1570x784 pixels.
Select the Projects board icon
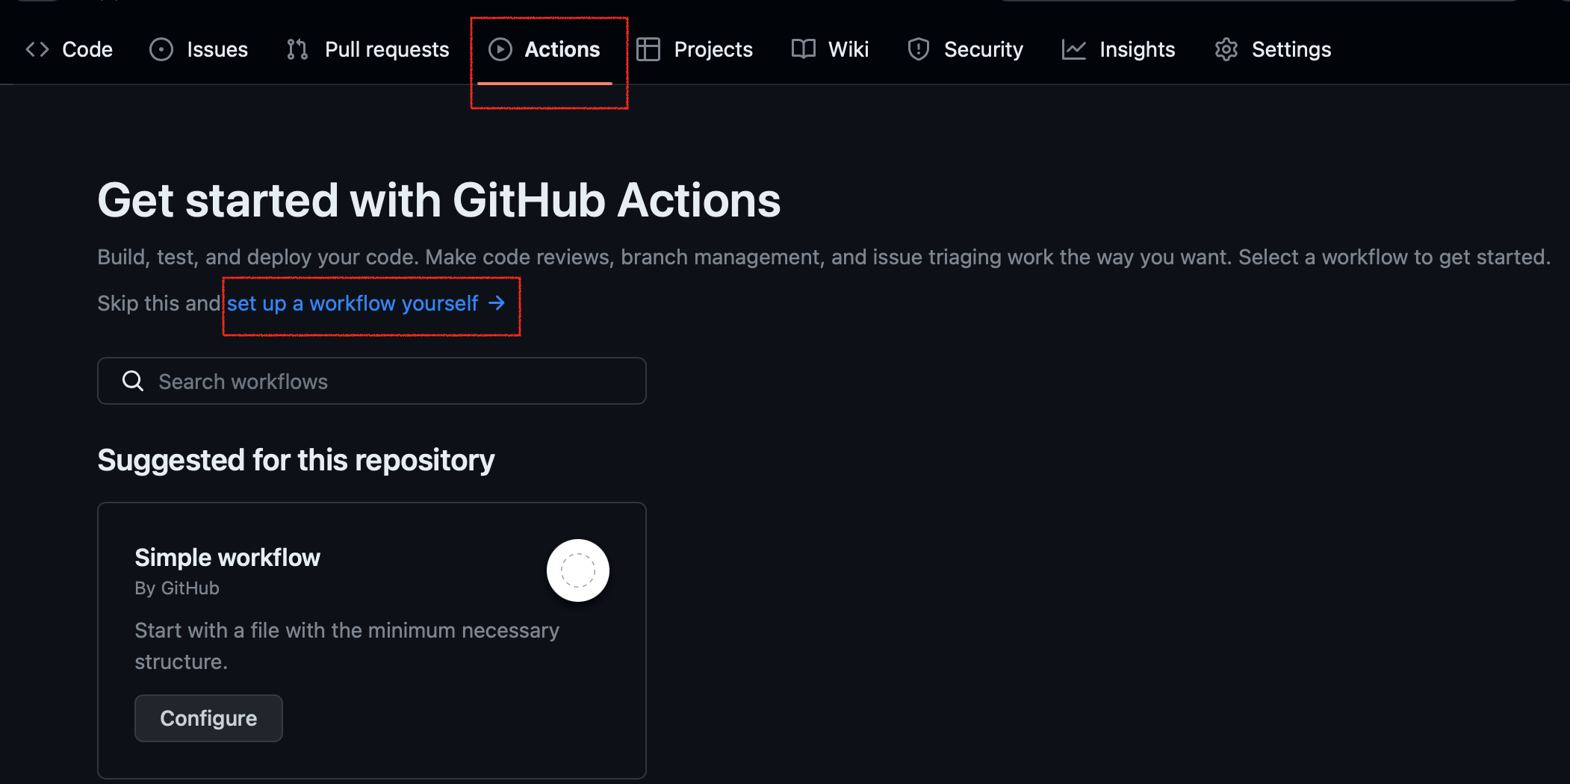pyautogui.click(x=648, y=49)
